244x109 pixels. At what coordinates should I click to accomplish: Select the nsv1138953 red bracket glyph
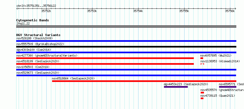pyautogui.click(x=202, y=64)
